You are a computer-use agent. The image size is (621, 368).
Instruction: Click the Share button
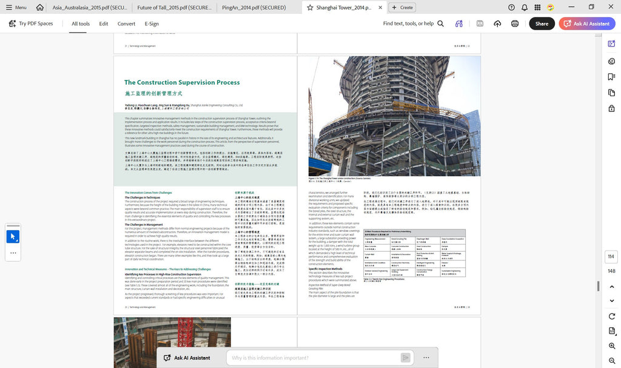[542, 24]
